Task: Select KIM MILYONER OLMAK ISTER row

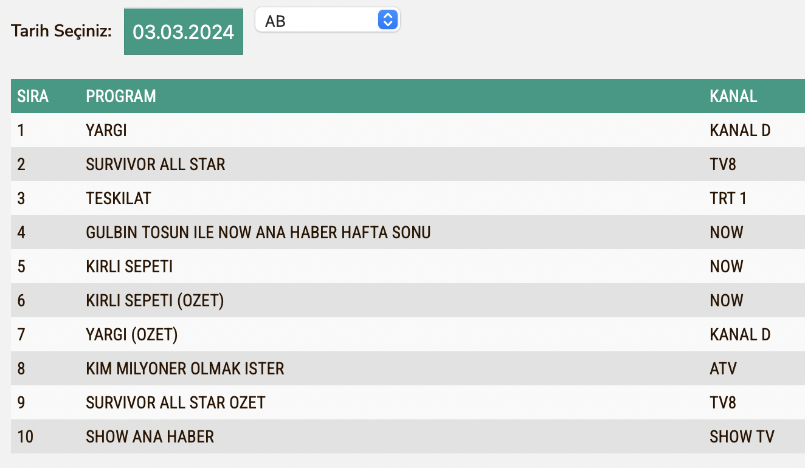Action: pyautogui.click(x=185, y=368)
